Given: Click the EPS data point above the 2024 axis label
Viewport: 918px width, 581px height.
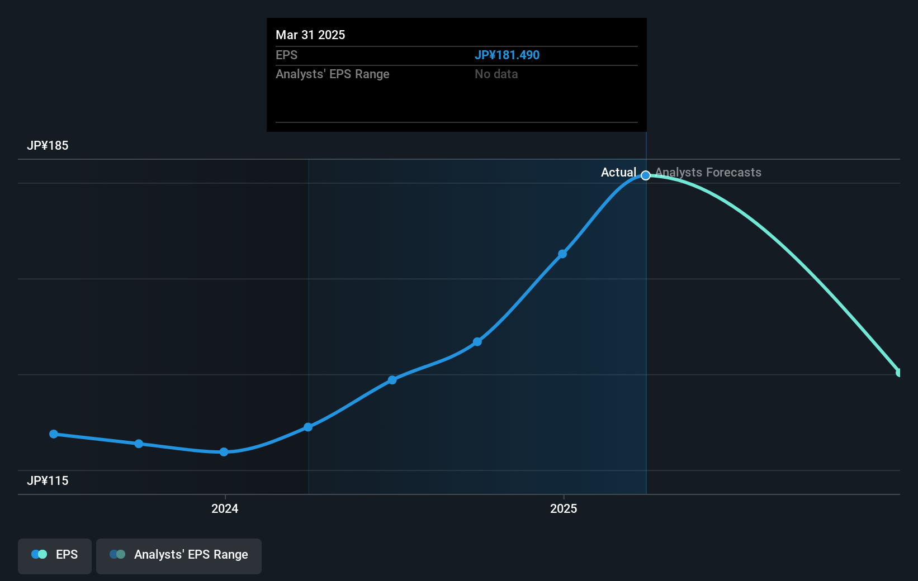Looking at the screenshot, I should [224, 452].
